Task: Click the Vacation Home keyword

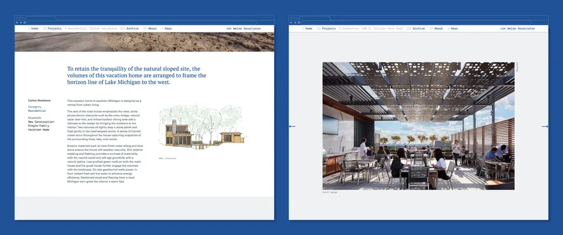Action: click(39, 129)
